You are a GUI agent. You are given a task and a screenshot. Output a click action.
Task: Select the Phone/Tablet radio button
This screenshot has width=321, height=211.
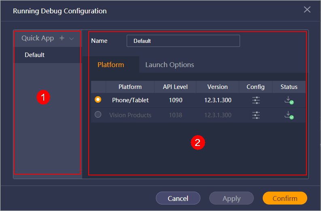pyautogui.click(x=98, y=99)
